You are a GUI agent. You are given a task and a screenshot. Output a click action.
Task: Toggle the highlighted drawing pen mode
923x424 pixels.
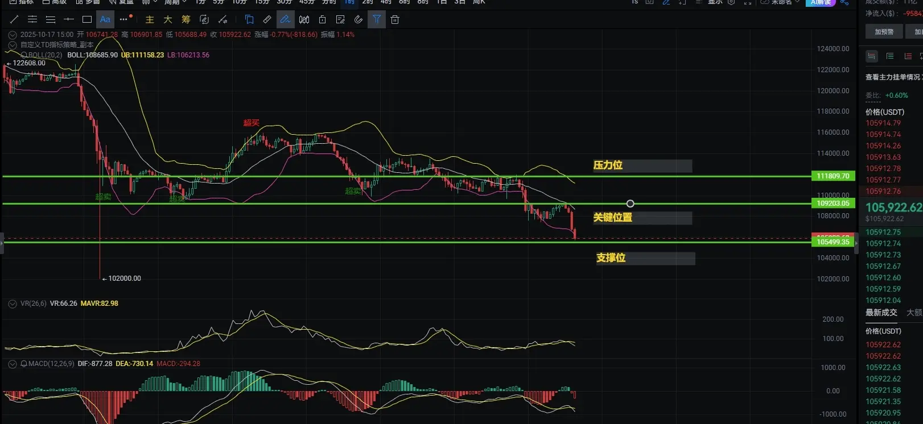(x=285, y=19)
